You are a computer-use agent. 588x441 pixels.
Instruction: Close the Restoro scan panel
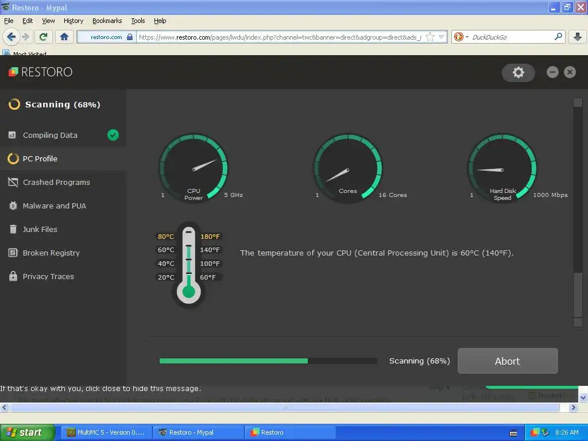pyautogui.click(x=570, y=72)
